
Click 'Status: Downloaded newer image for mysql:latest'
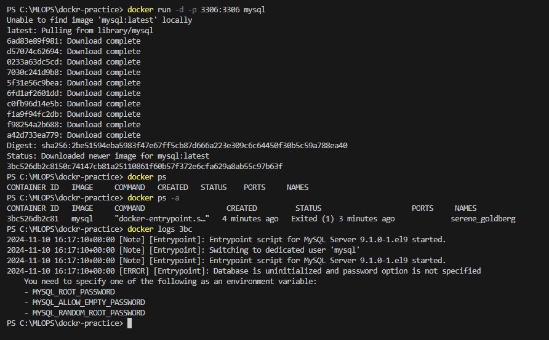click(x=108, y=156)
